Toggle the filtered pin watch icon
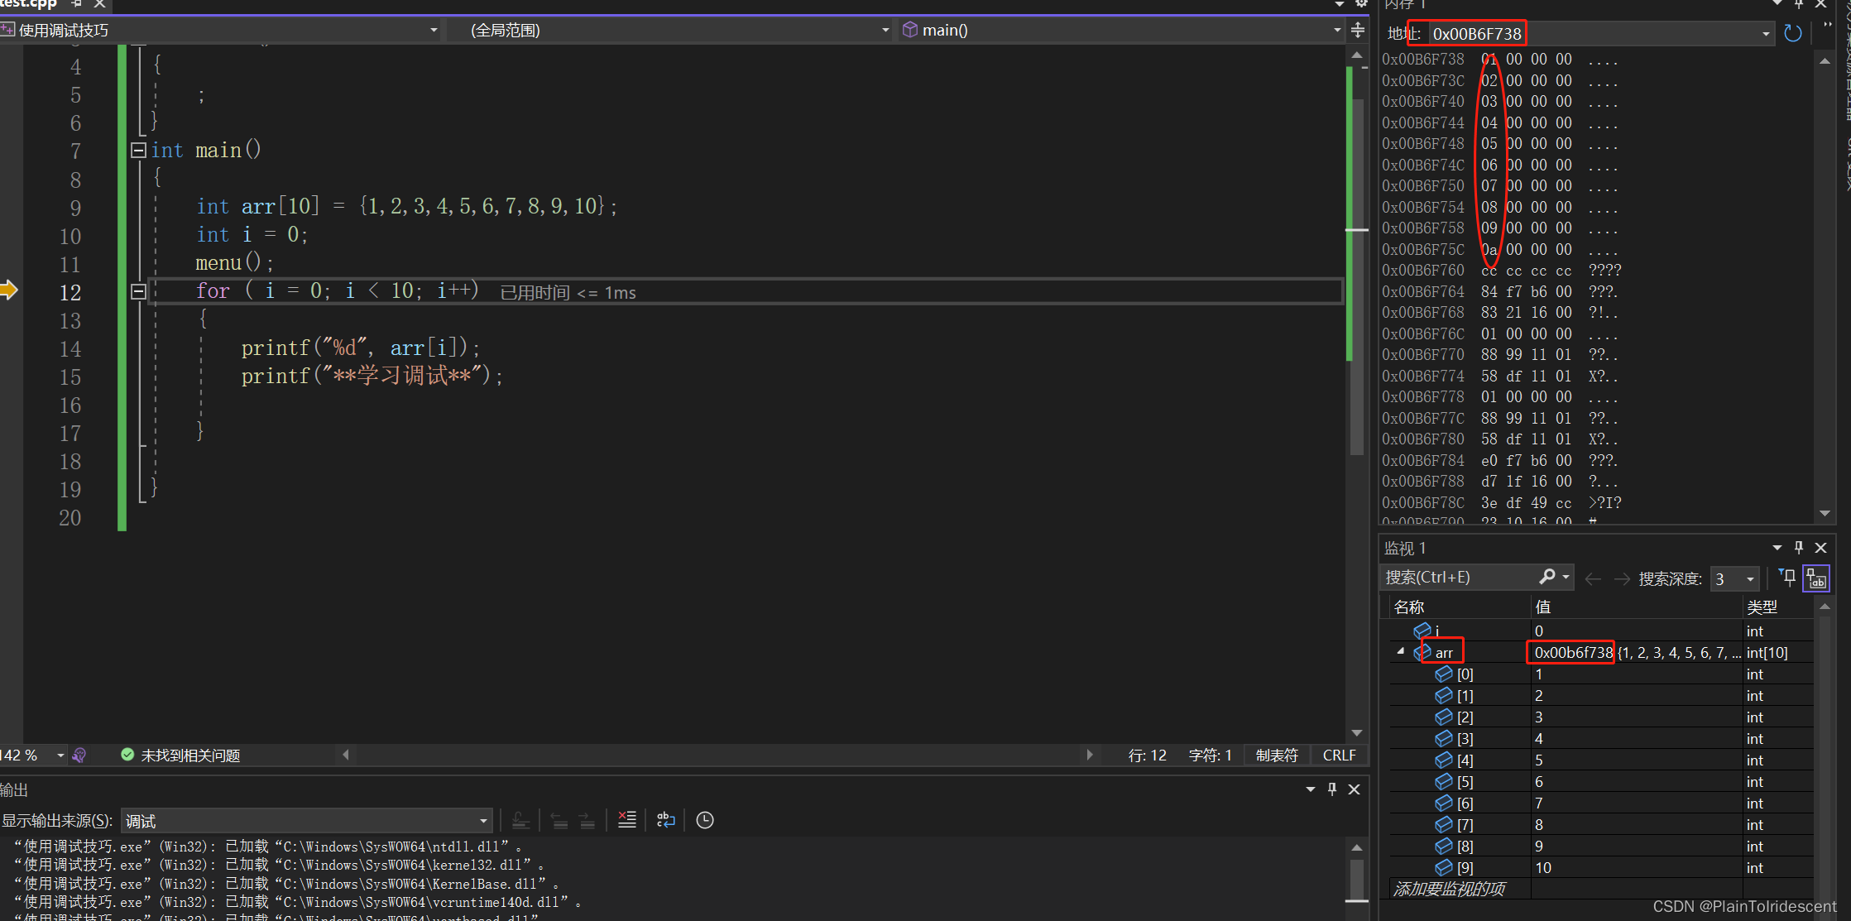The image size is (1851, 921). (1788, 578)
